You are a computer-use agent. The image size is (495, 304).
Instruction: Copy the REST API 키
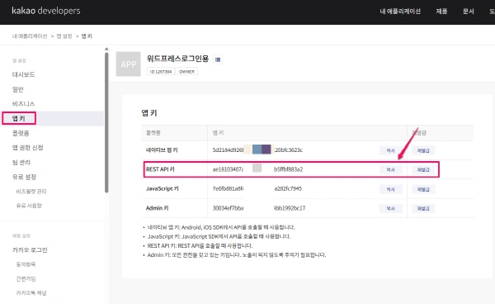pos(390,170)
